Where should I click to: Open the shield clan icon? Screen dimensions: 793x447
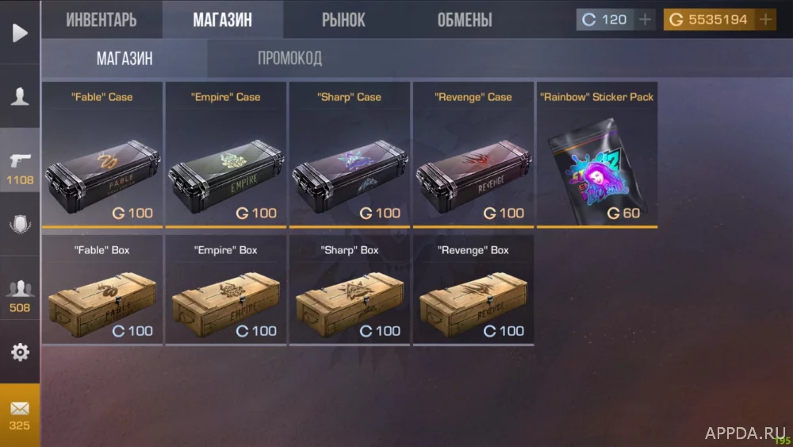(x=20, y=224)
